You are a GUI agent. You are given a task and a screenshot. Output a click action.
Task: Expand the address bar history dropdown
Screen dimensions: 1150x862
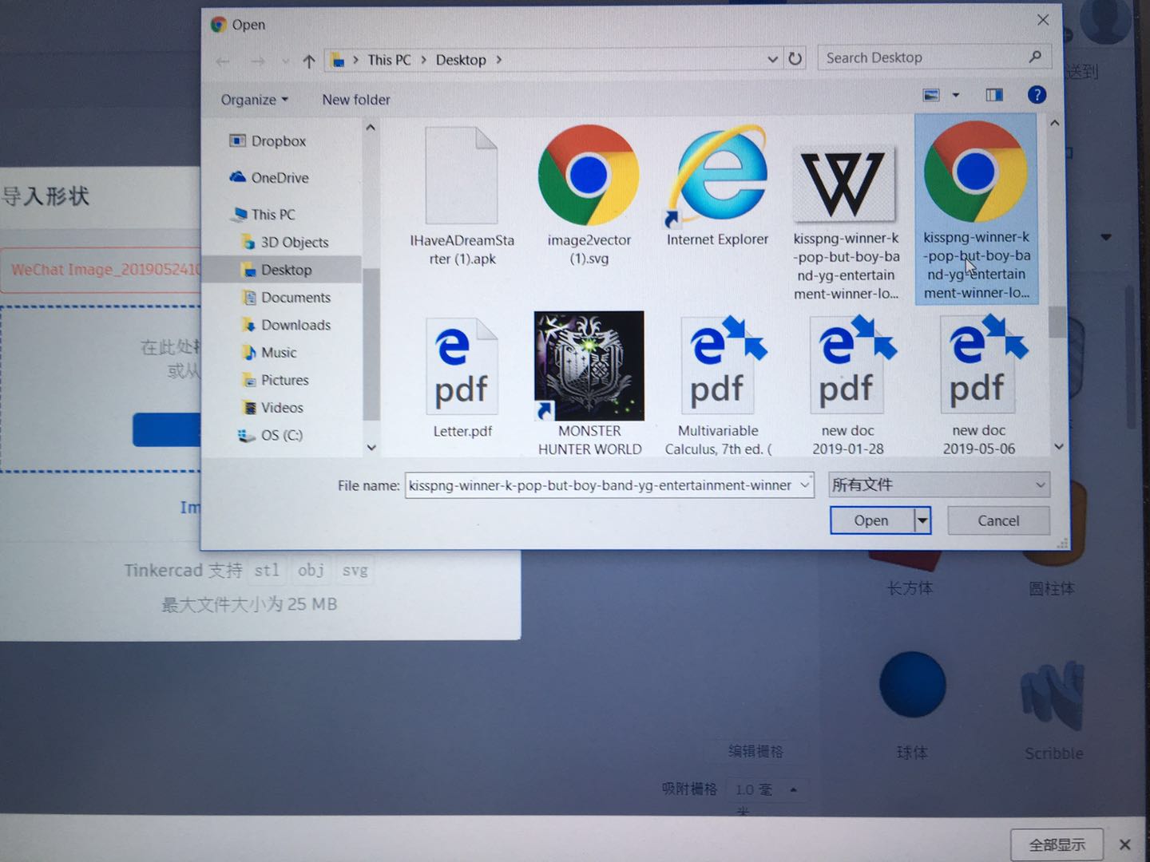click(x=772, y=59)
